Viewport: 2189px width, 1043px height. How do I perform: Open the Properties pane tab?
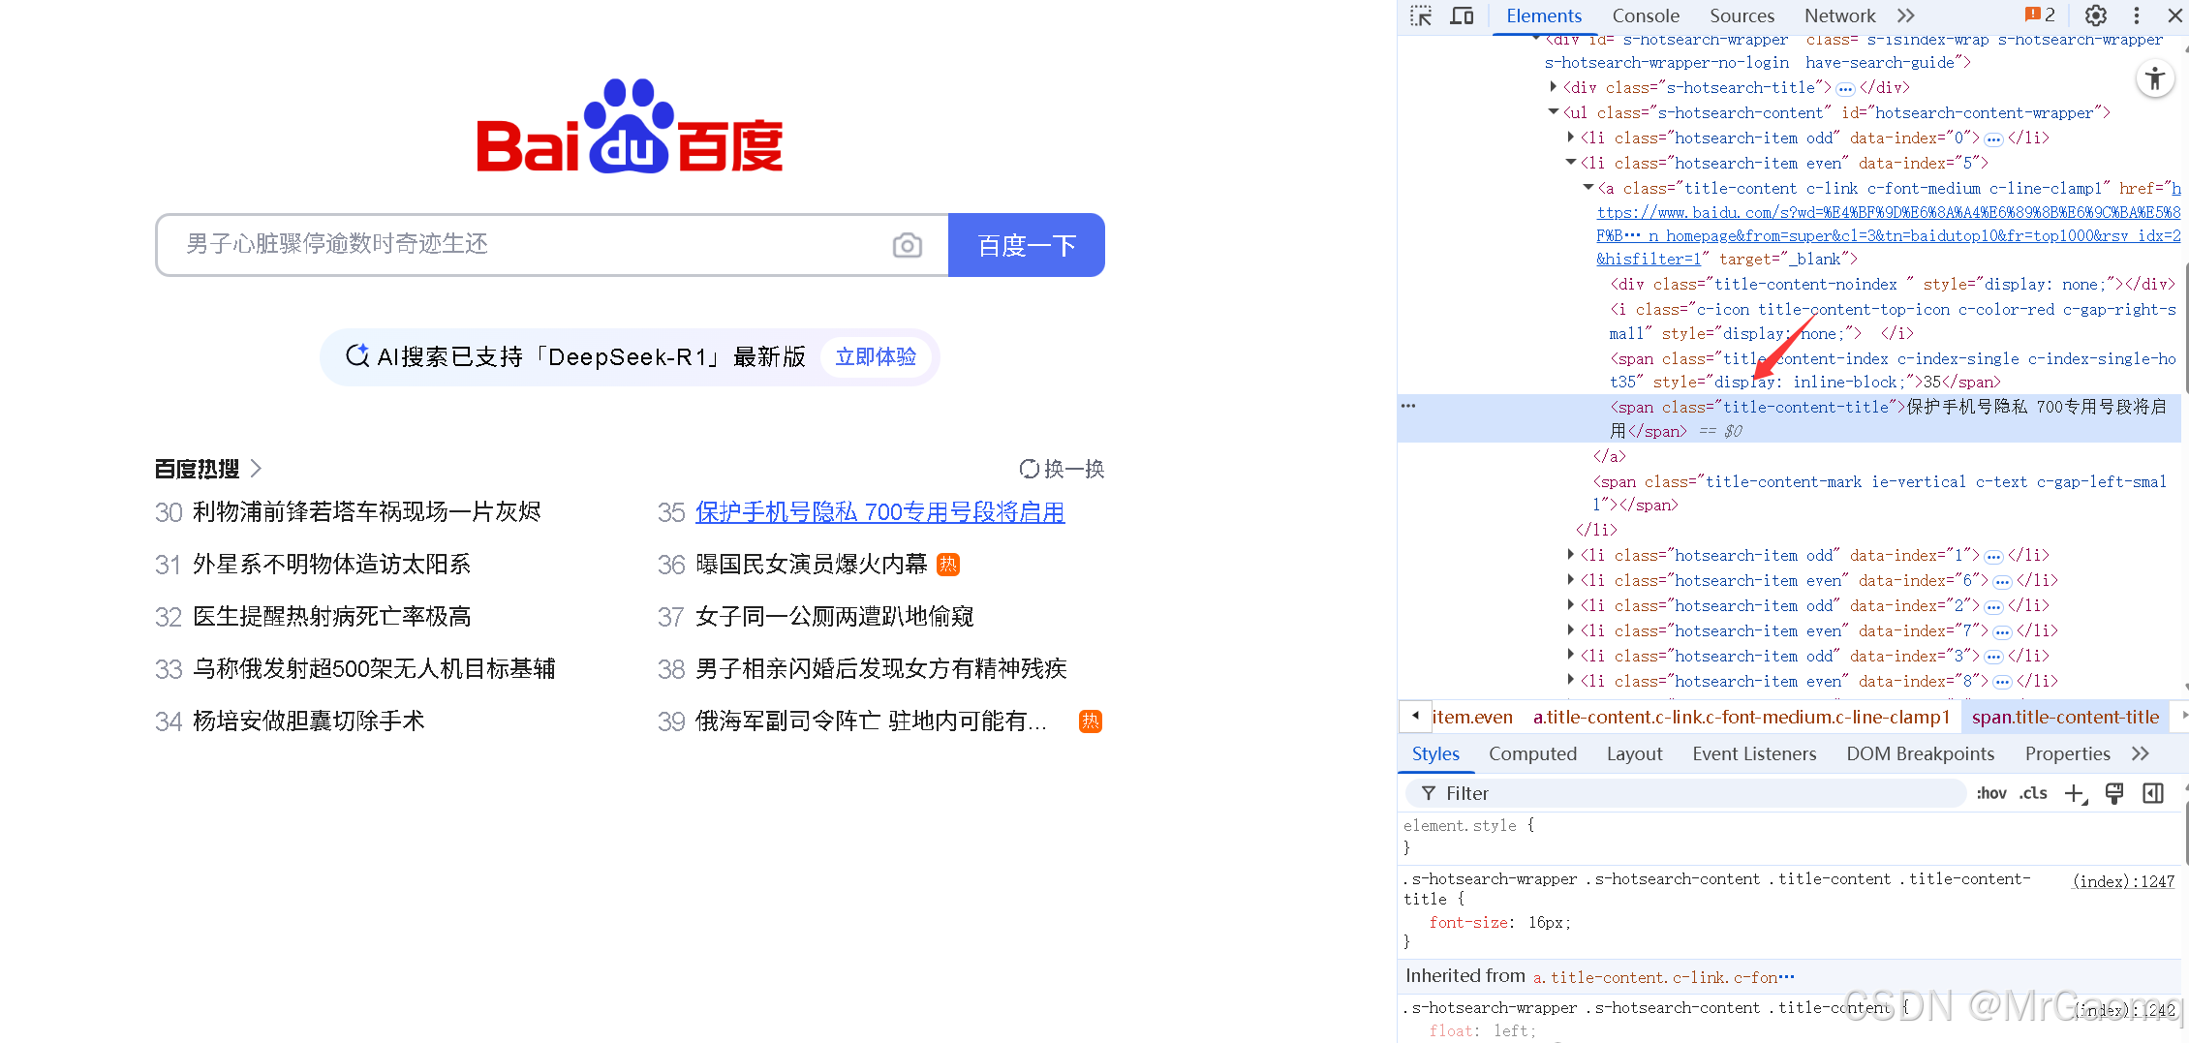pyautogui.click(x=2067, y=753)
